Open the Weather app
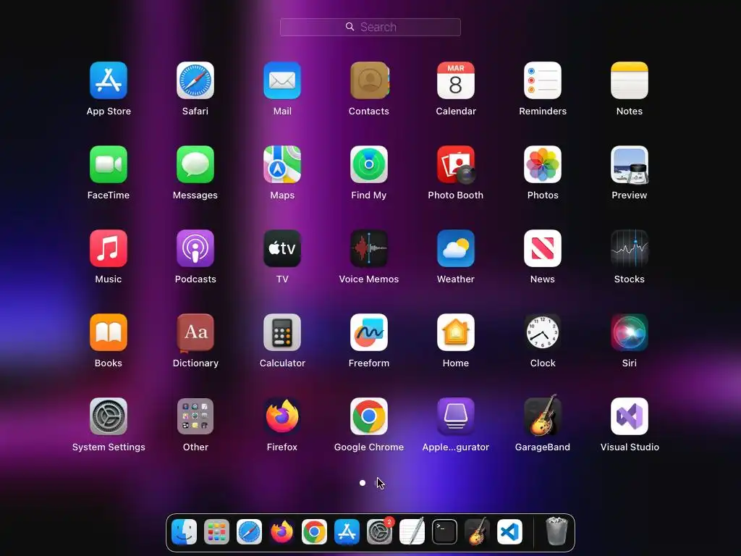The height and width of the screenshot is (556, 741). coord(456,249)
